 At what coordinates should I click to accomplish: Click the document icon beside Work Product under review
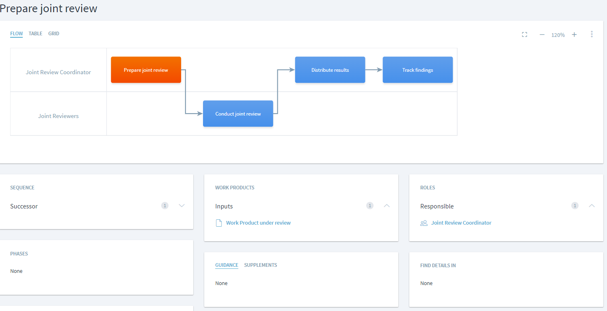click(219, 223)
